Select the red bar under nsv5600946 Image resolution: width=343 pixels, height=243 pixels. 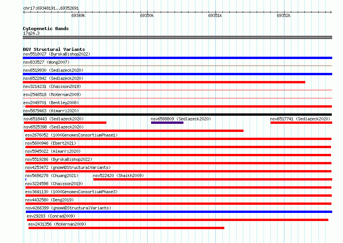click(x=178, y=147)
